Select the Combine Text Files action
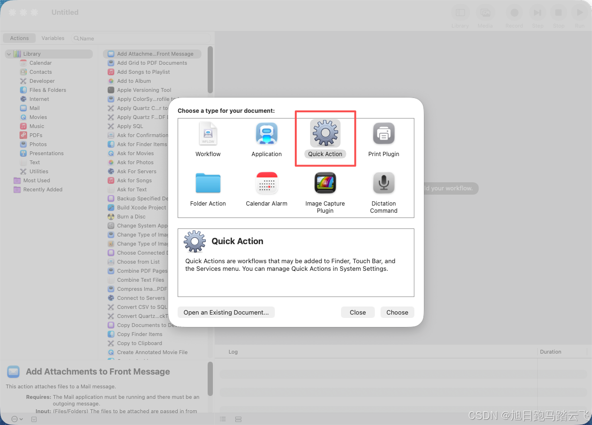Screen dimensions: 592x425 (x=140, y=280)
